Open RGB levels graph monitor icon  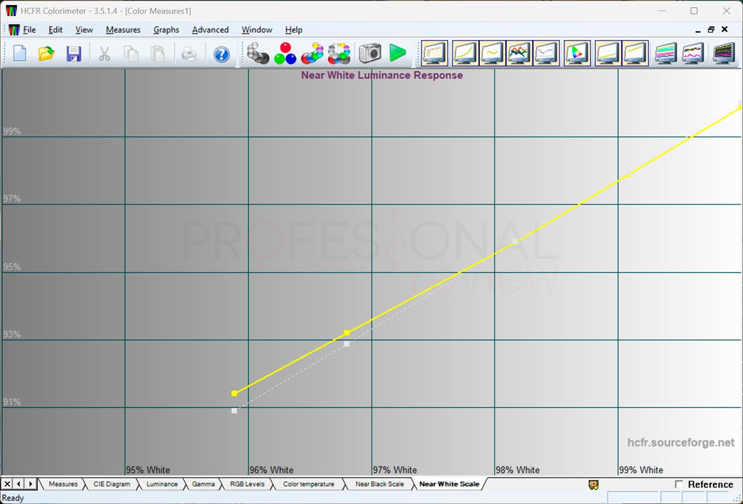coord(519,53)
